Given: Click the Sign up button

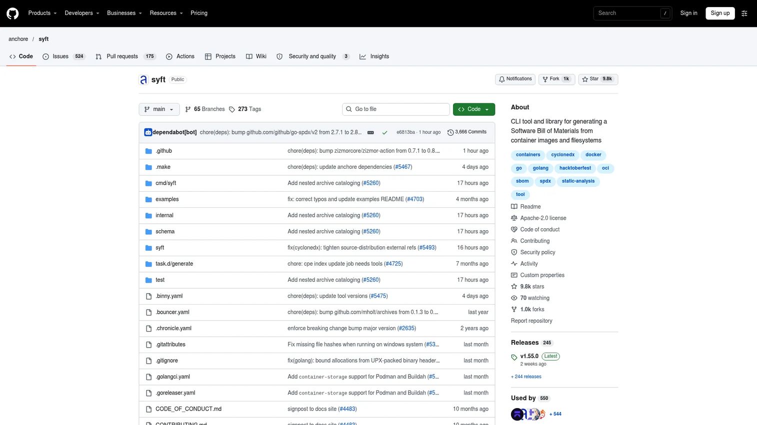Looking at the screenshot, I should (x=720, y=13).
